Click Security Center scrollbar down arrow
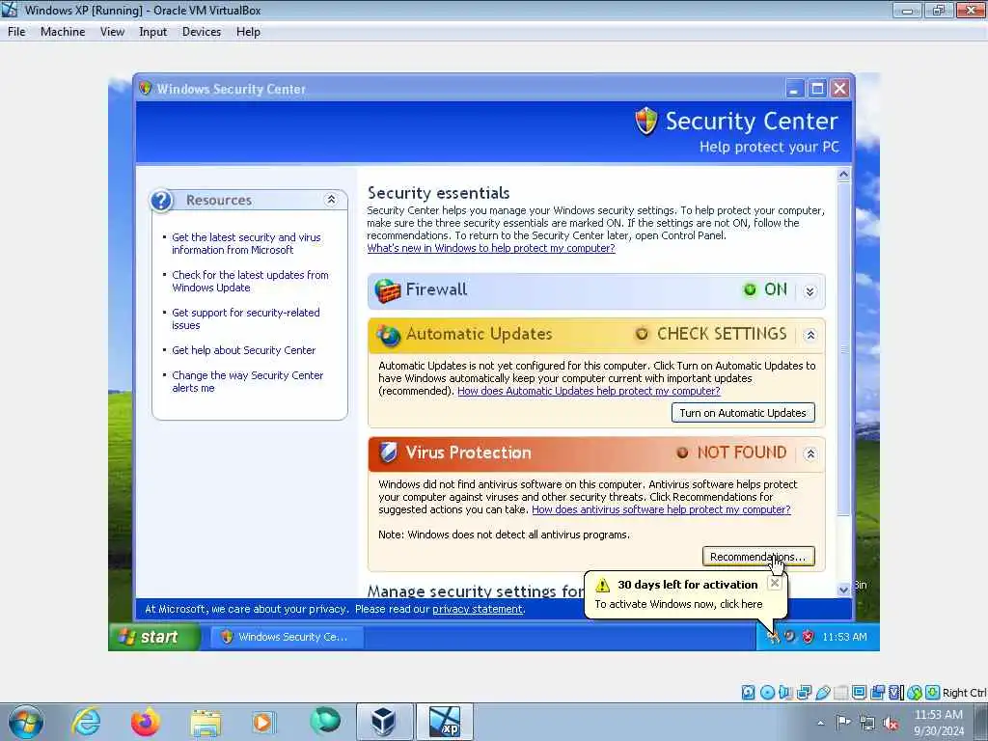The width and height of the screenshot is (988, 741). pyautogui.click(x=843, y=590)
